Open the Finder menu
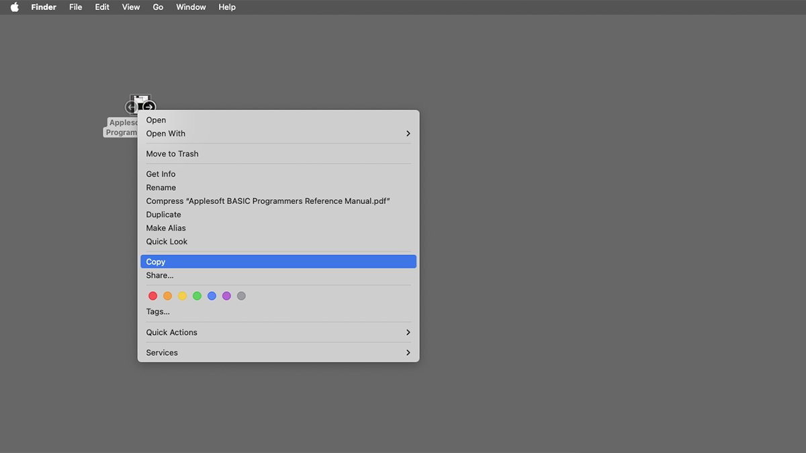 (x=44, y=7)
